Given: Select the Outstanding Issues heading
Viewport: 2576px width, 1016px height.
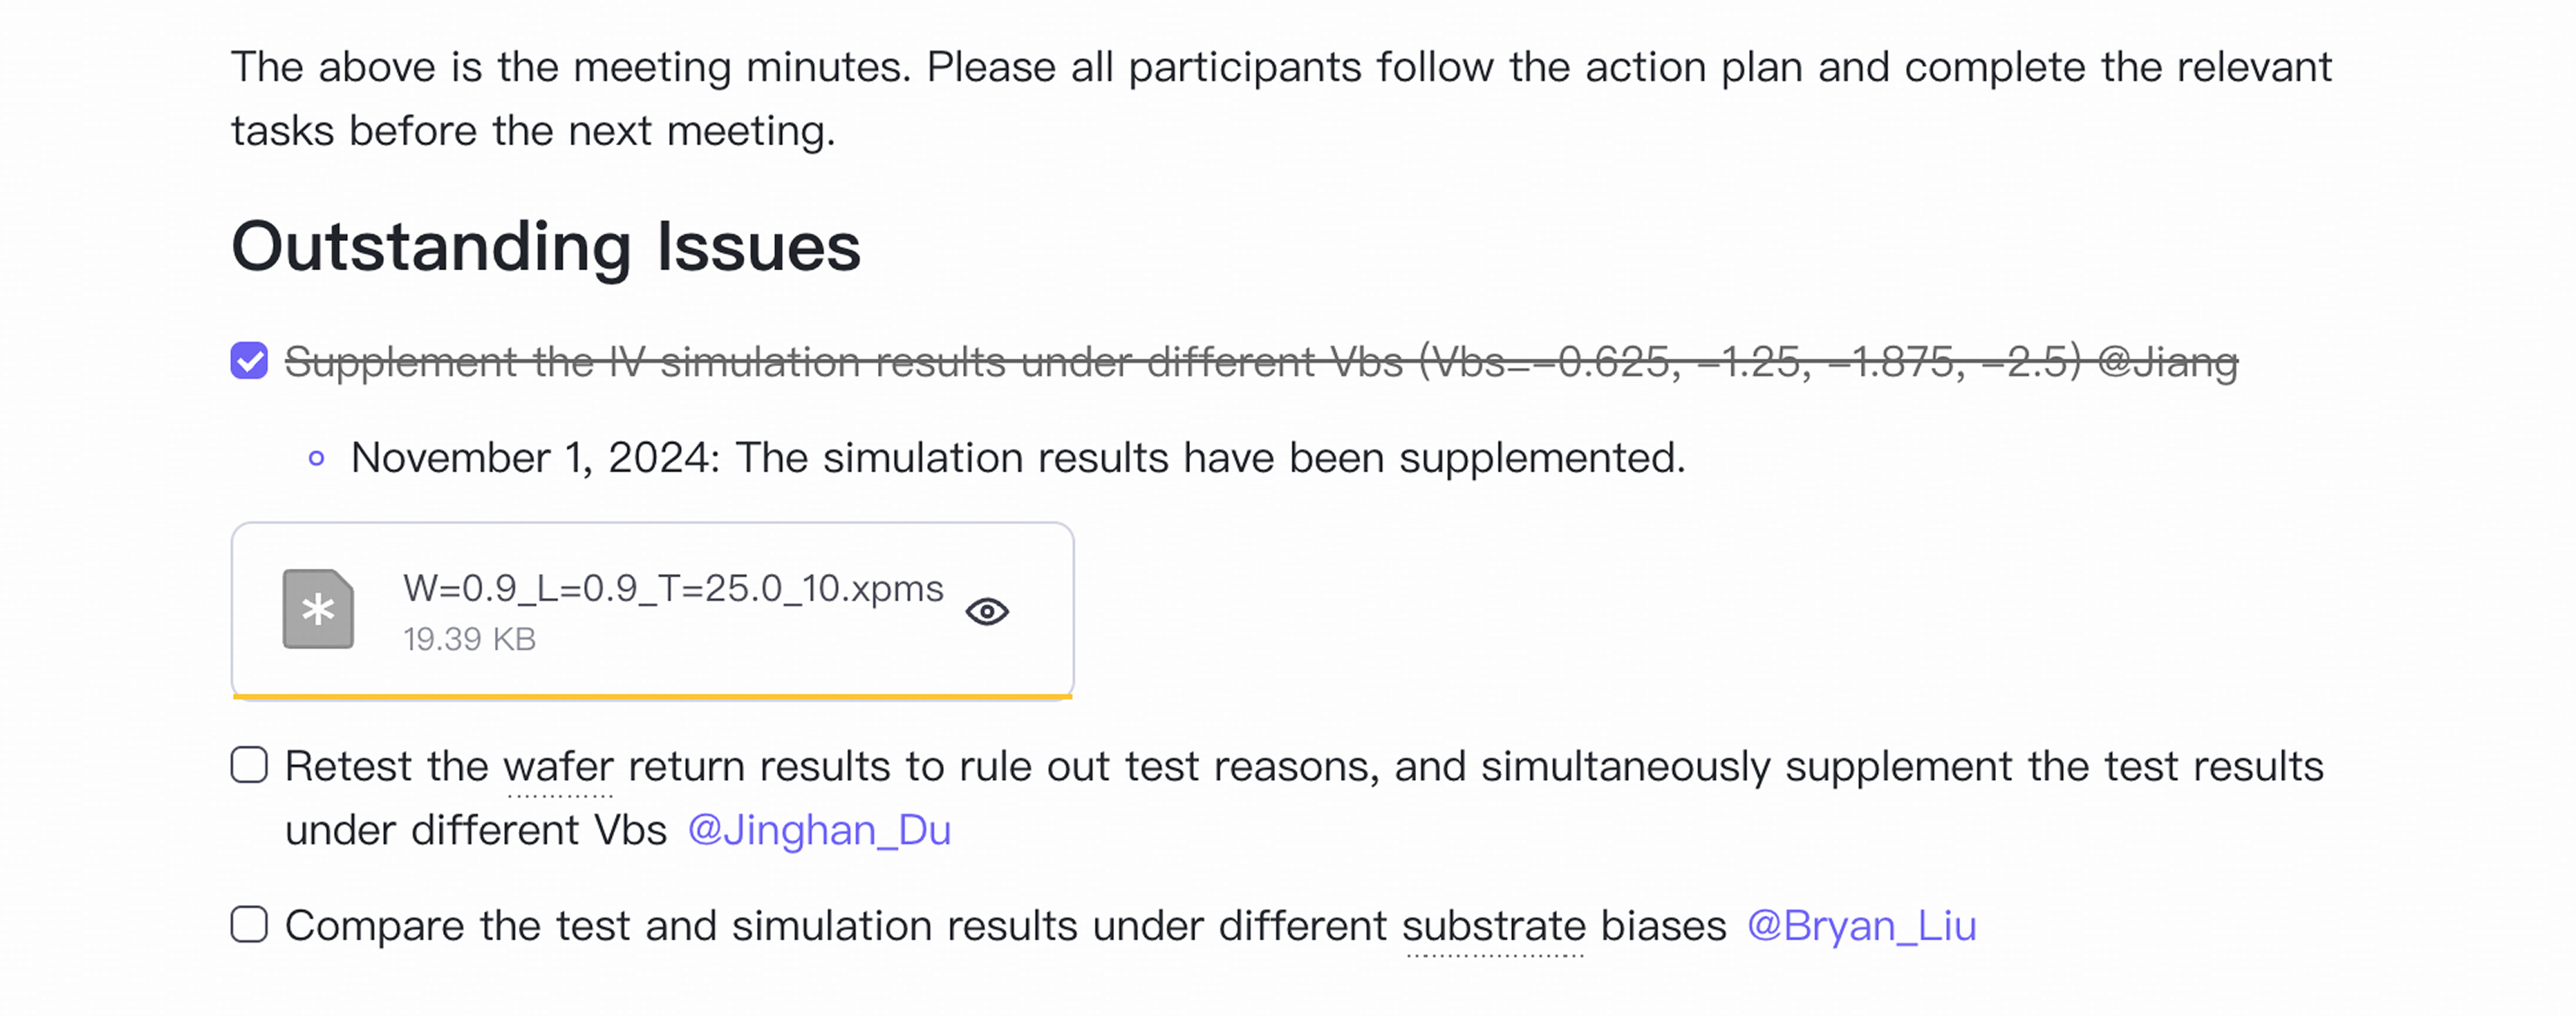Looking at the screenshot, I should click(546, 247).
